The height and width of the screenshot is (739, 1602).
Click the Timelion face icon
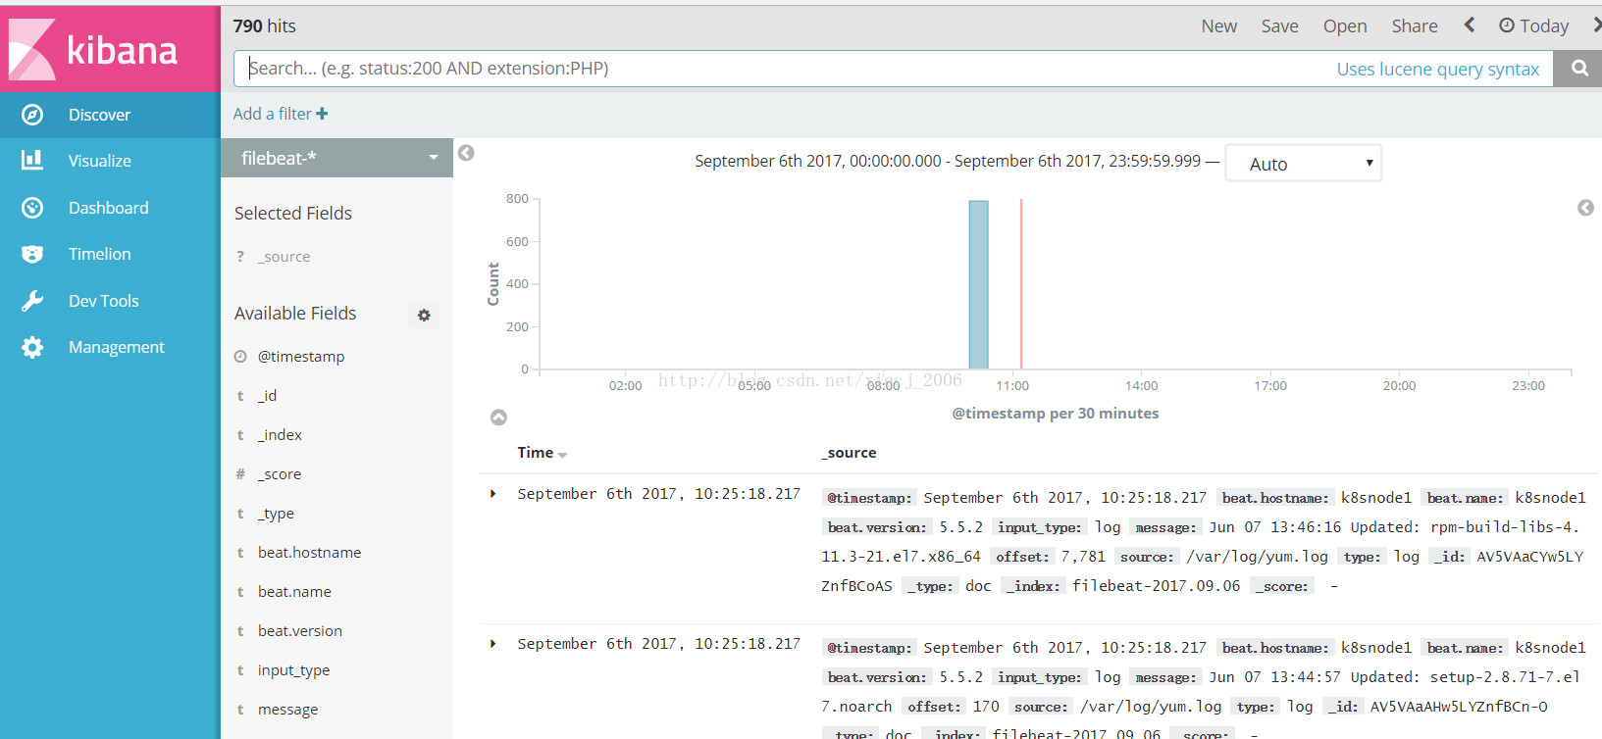32,254
